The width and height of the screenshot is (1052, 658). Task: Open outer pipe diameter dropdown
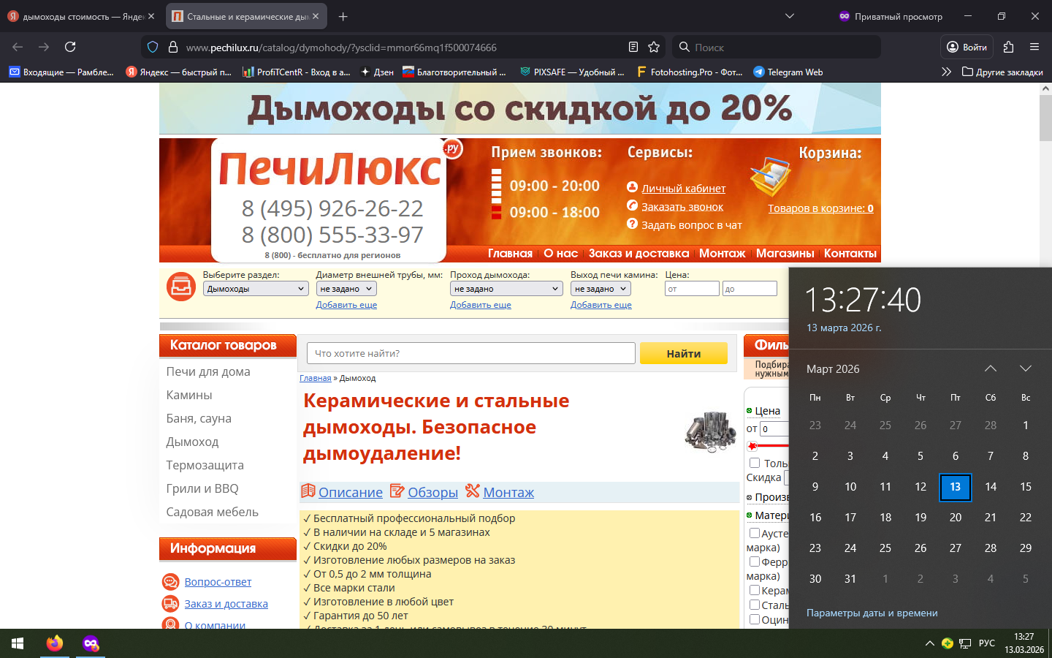click(346, 289)
